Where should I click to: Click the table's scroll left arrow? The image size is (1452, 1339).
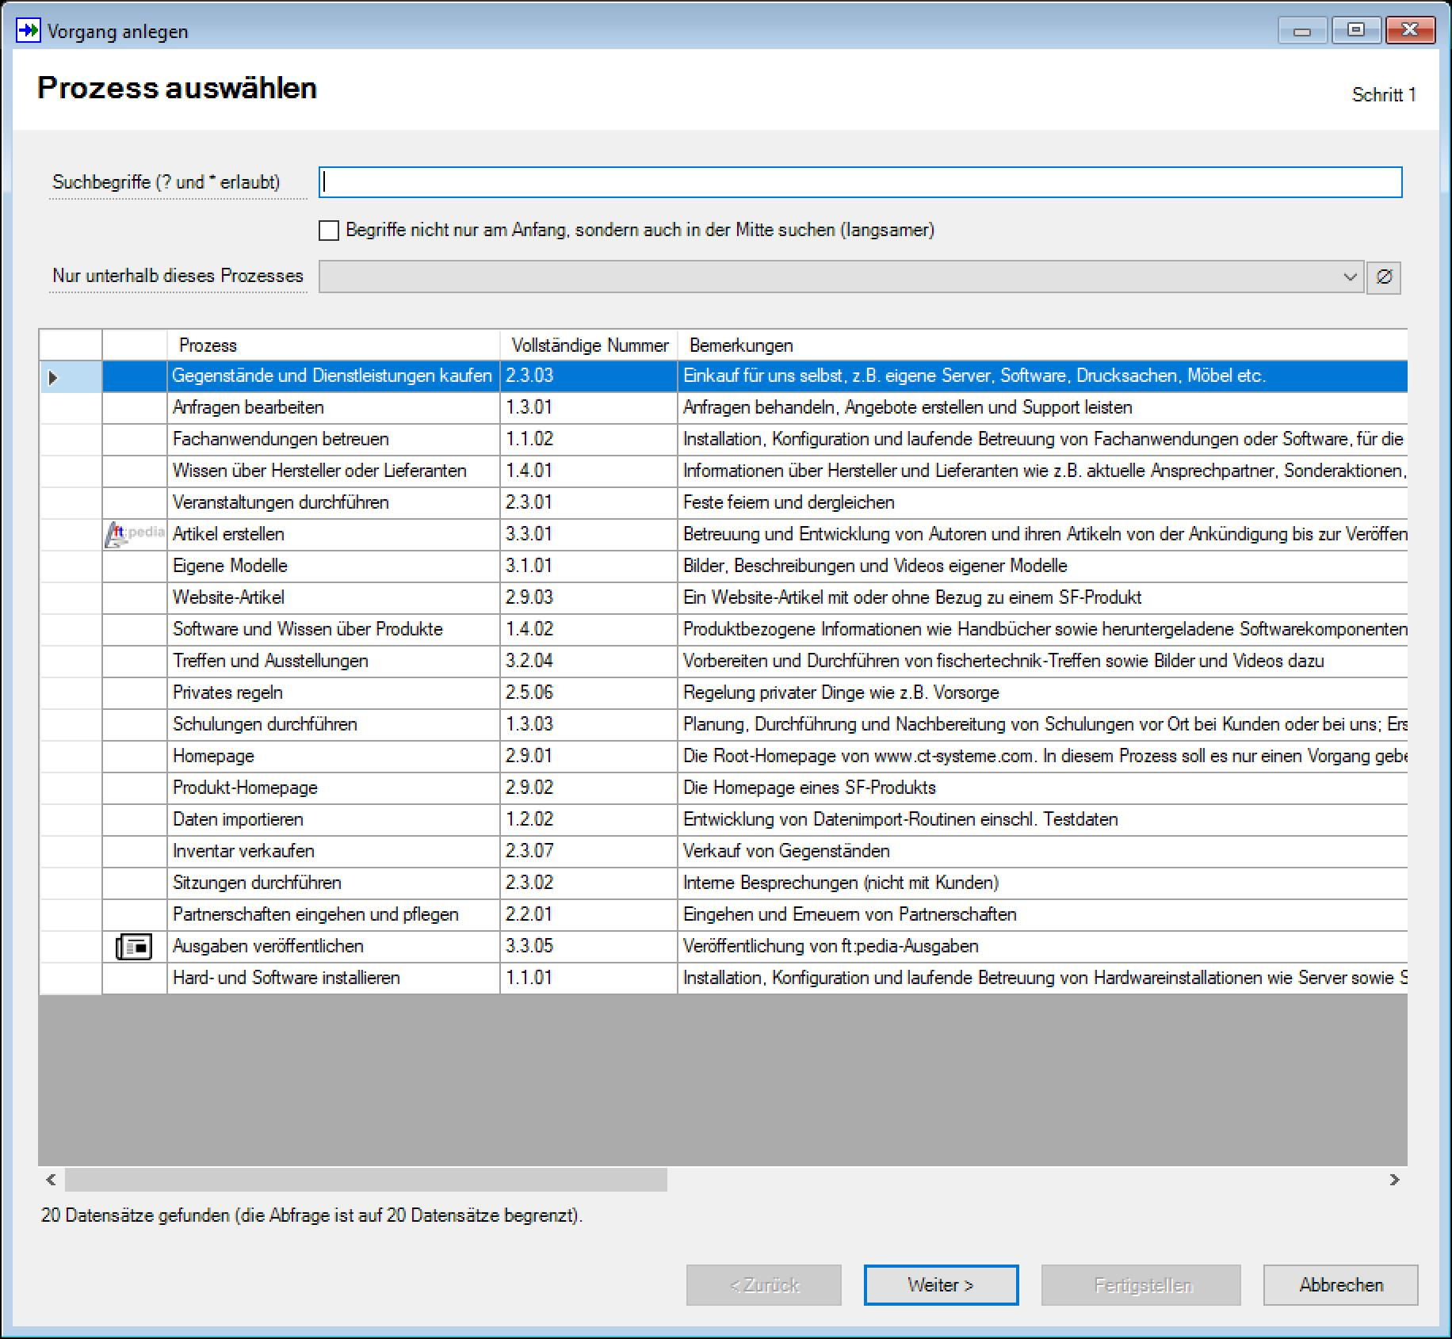coord(51,1180)
